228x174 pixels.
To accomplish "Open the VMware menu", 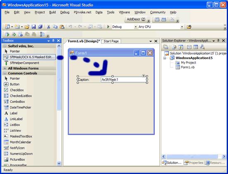I will tap(124, 12).
